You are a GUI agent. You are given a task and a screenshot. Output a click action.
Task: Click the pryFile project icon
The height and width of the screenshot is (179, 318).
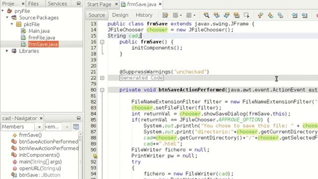coord(9,11)
